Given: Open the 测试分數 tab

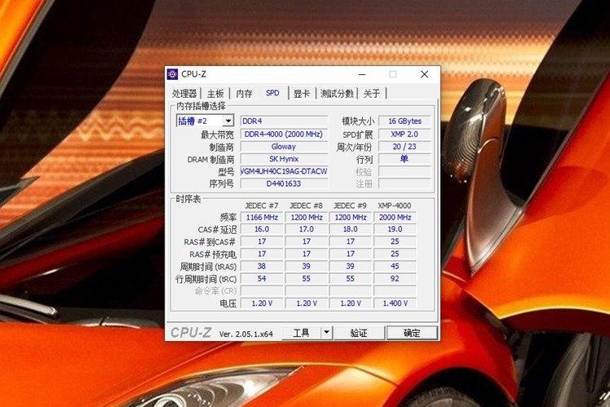Looking at the screenshot, I should coord(337,93).
